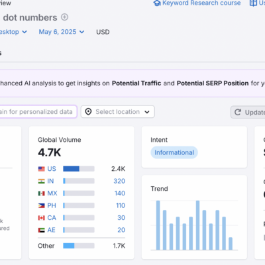Click the 4.7K global volume figure
Viewport: 265px width, 265px height.
coord(50,152)
